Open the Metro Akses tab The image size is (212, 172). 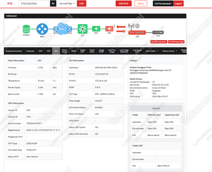tap(64, 51)
